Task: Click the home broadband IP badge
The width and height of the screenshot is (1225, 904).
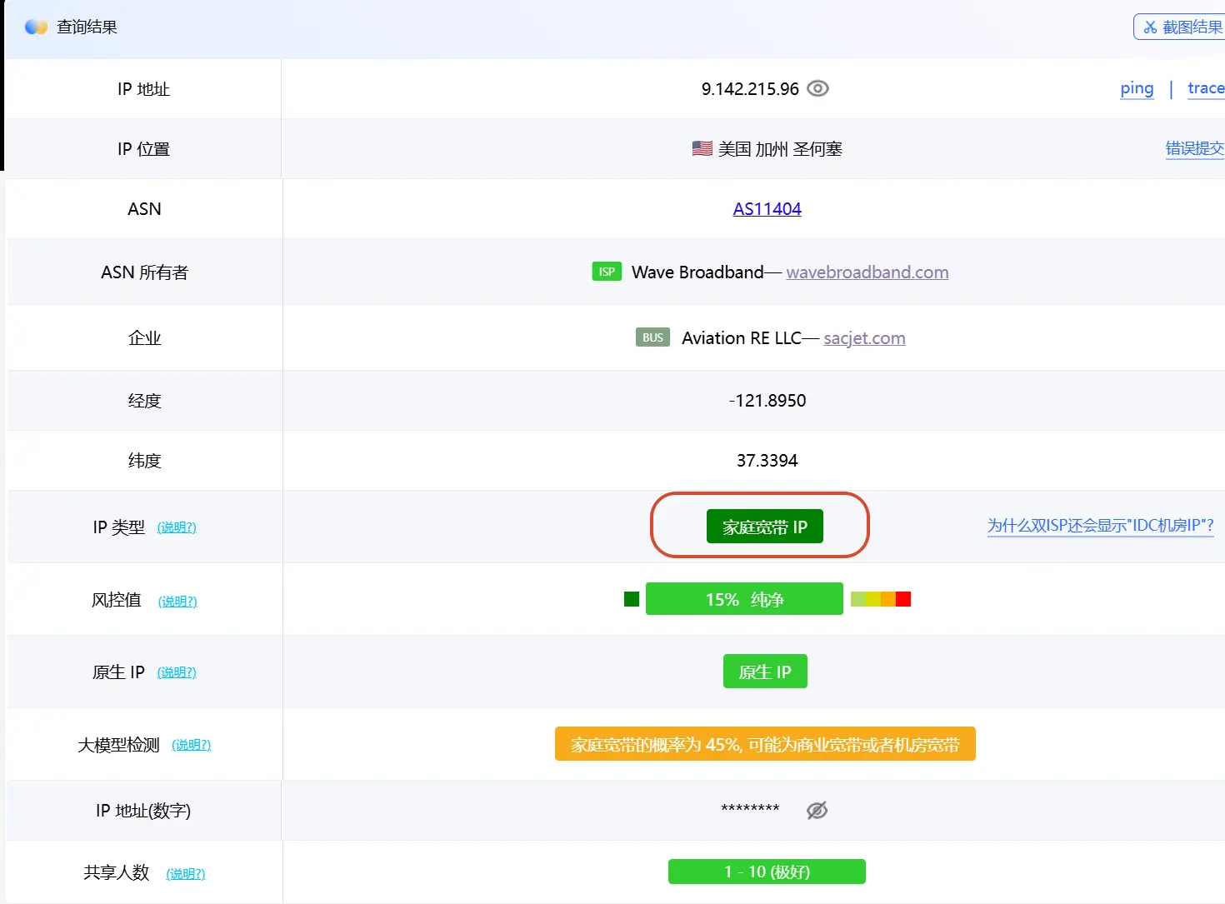Action: click(x=764, y=527)
